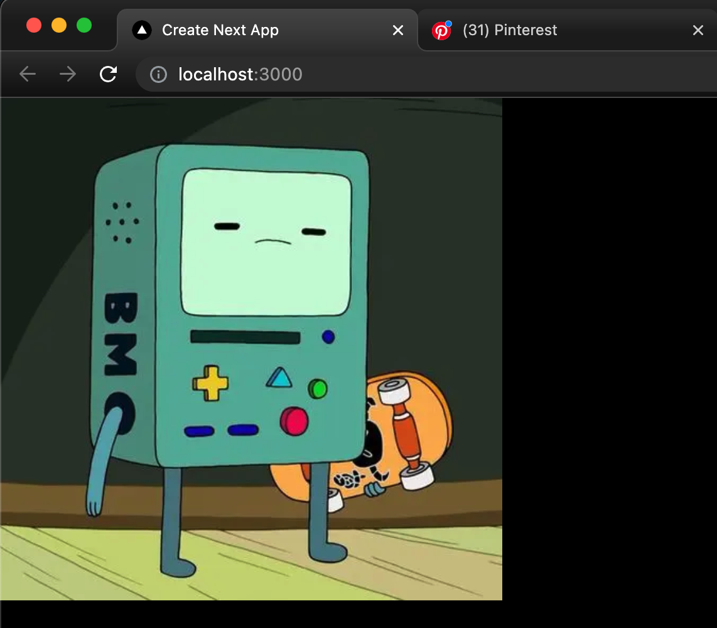Viewport: 717px width, 628px height.
Task: View site information icon in address bar
Action: coord(159,75)
